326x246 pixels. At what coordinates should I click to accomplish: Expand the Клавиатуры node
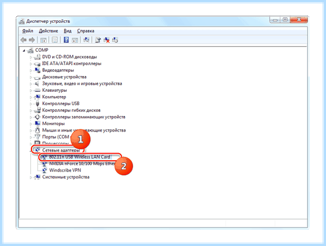click(31, 91)
